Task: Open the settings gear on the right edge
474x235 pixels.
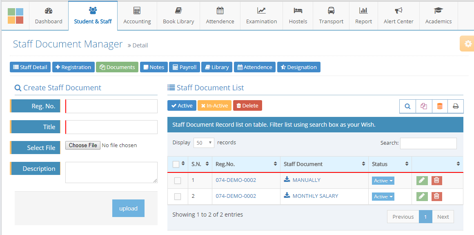Action: point(468,44)
